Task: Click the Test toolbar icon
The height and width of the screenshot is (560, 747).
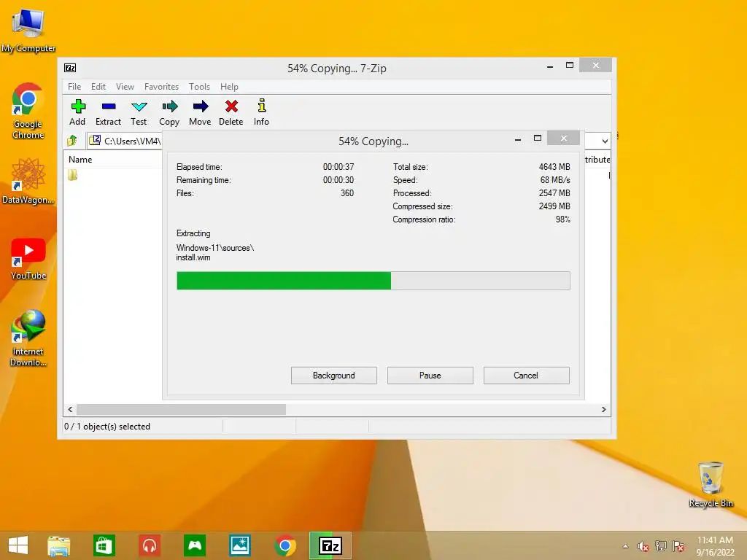Action: click(139, 106)
